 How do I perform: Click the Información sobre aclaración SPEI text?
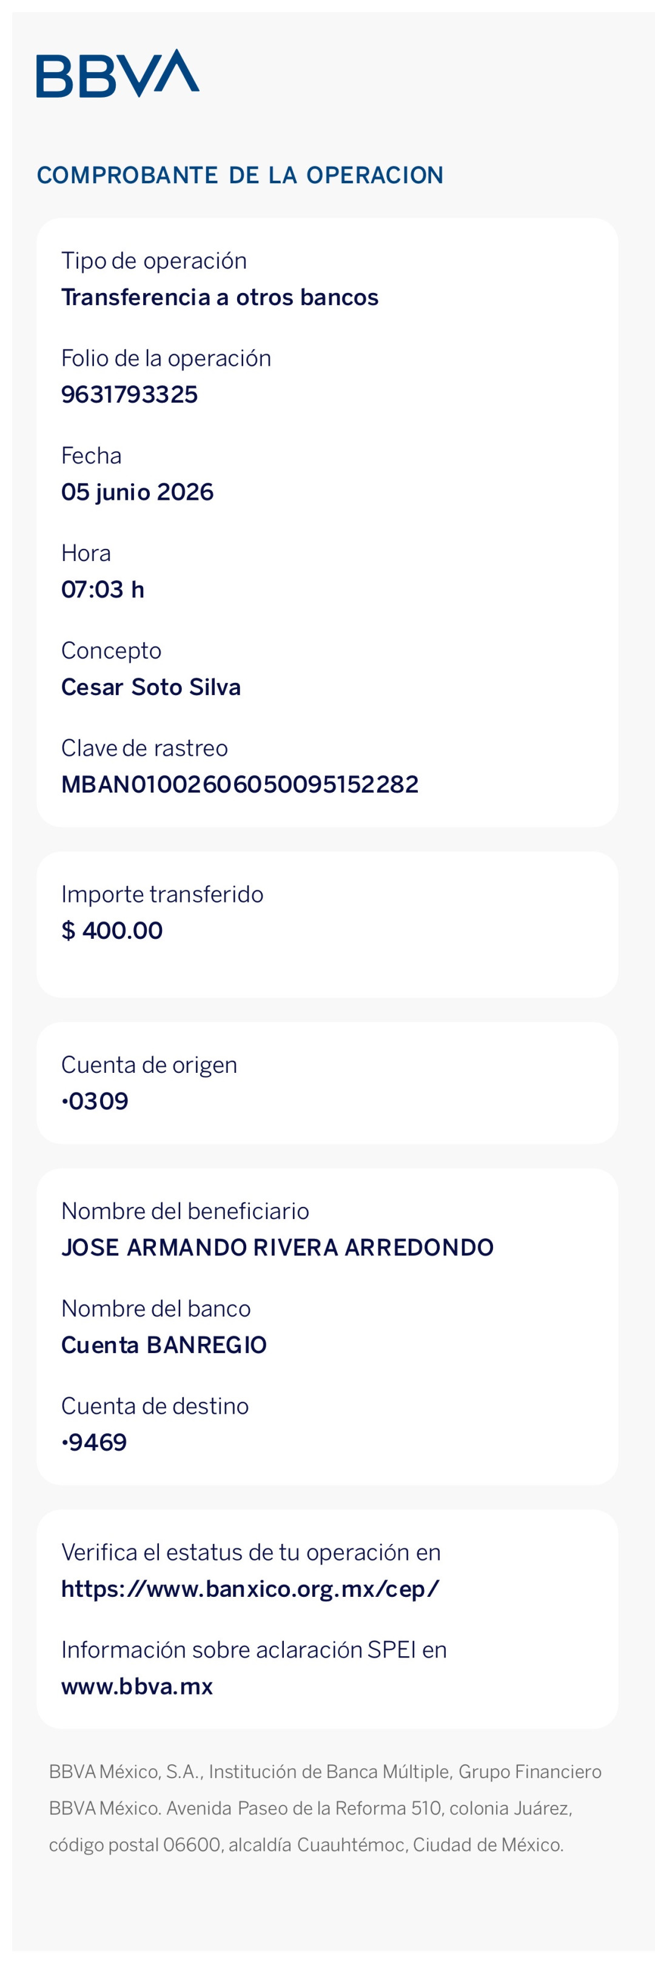(x=254, y=1650)
